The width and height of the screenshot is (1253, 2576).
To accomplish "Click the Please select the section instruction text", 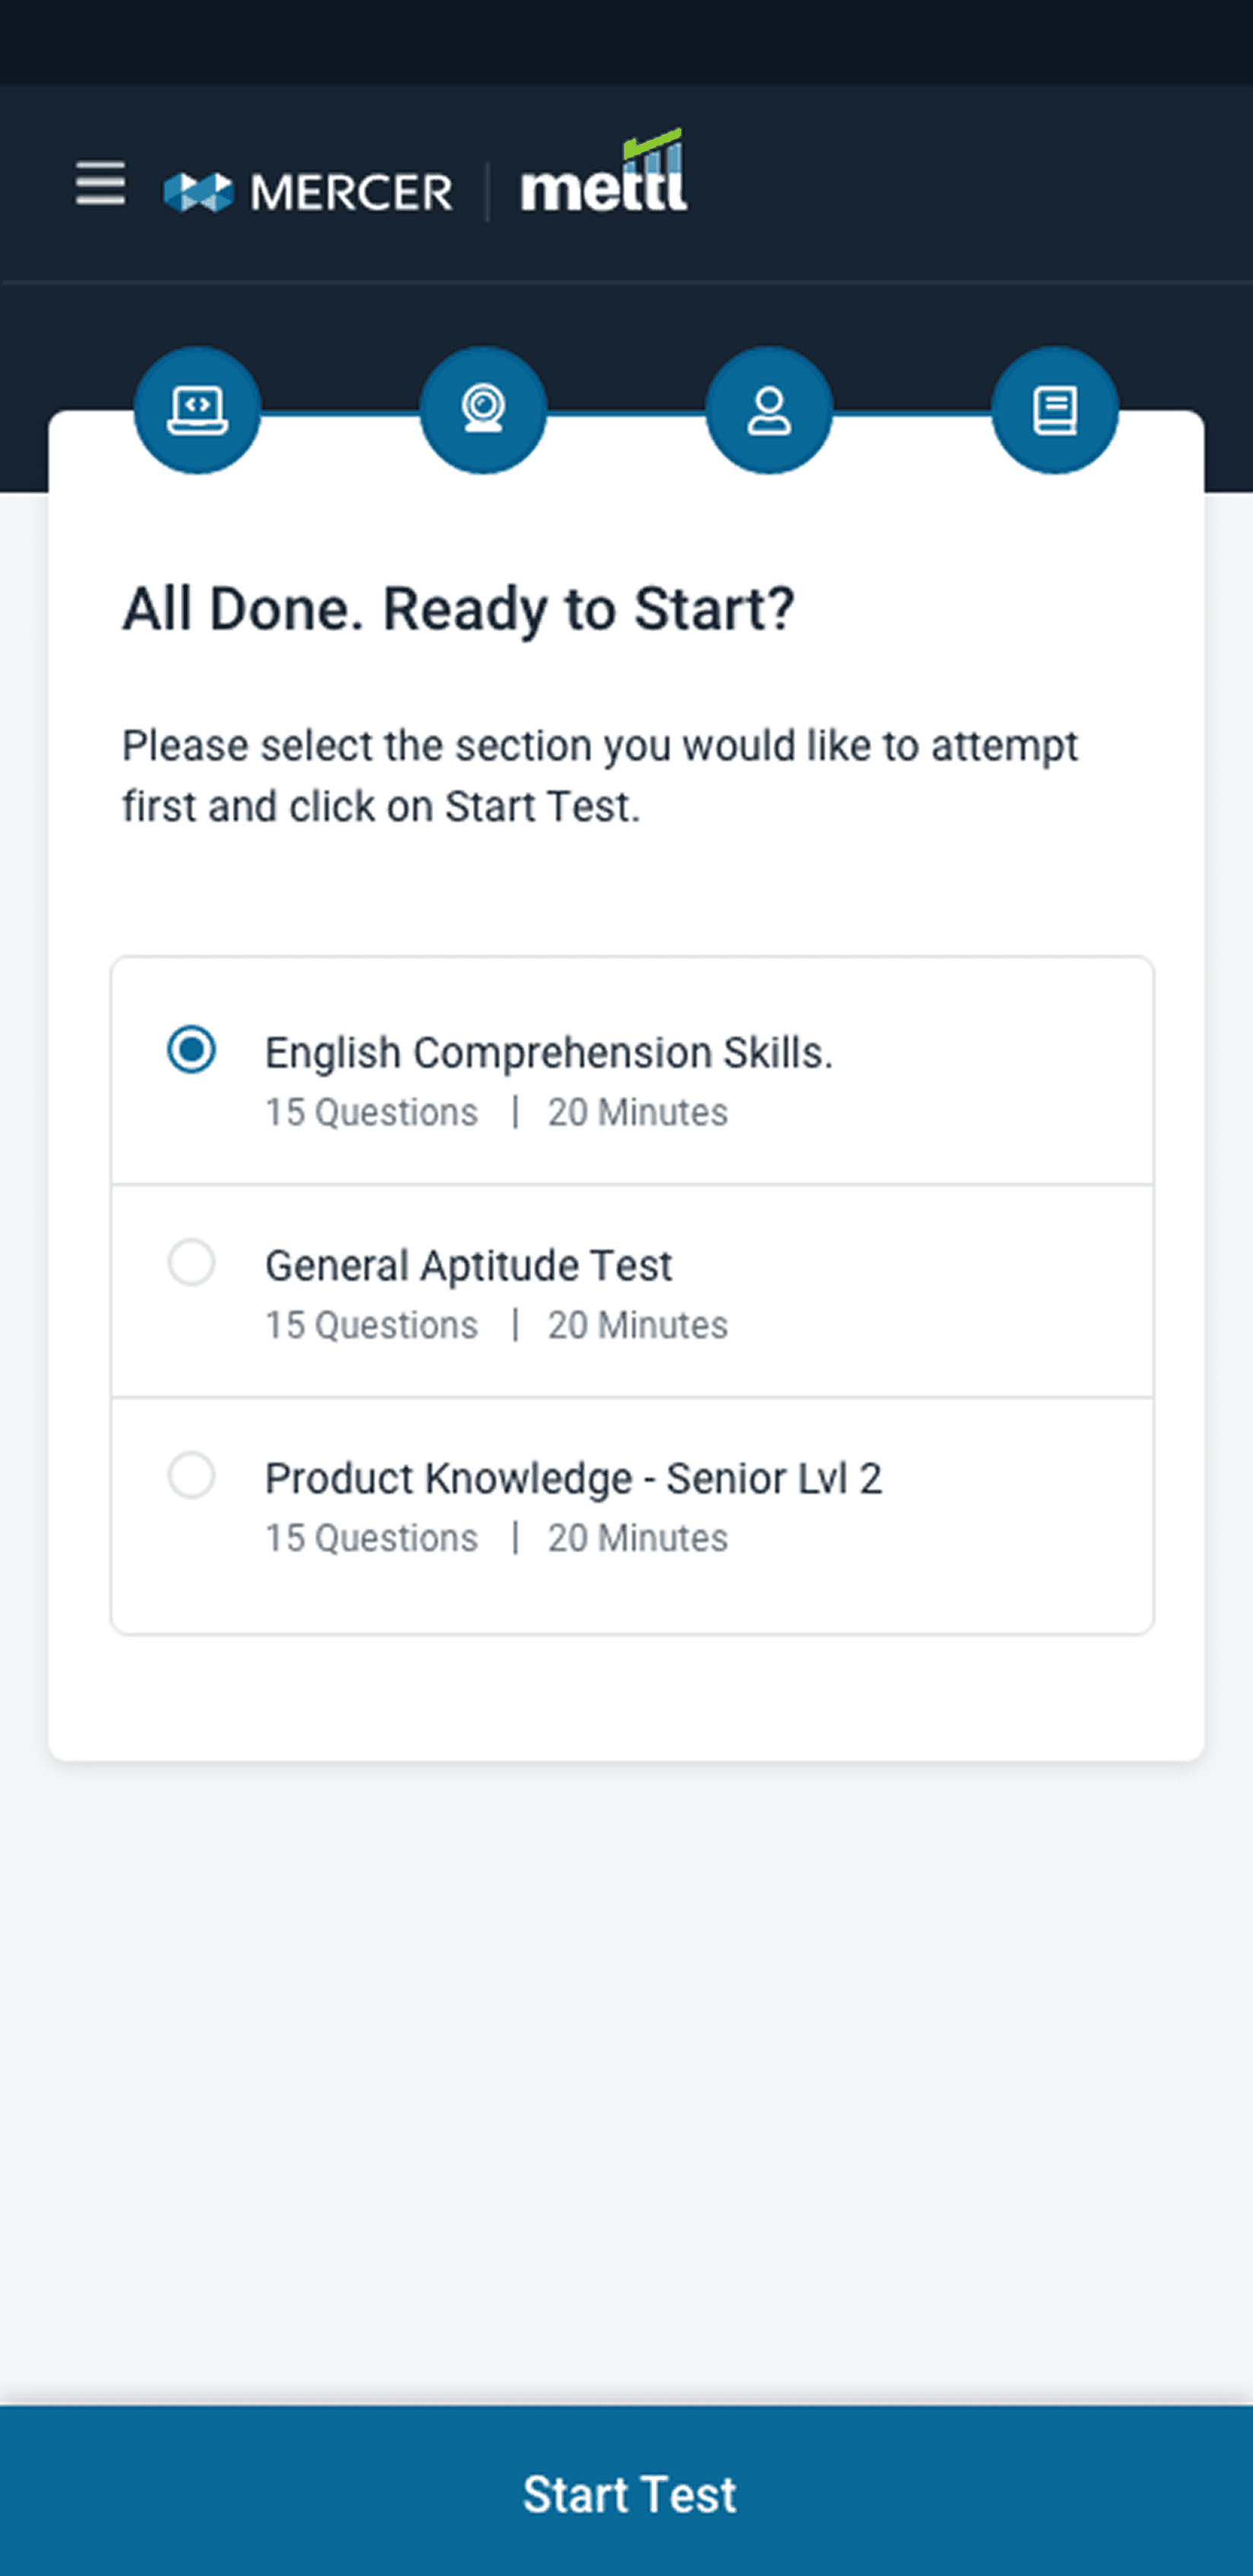I will [600, 775].
